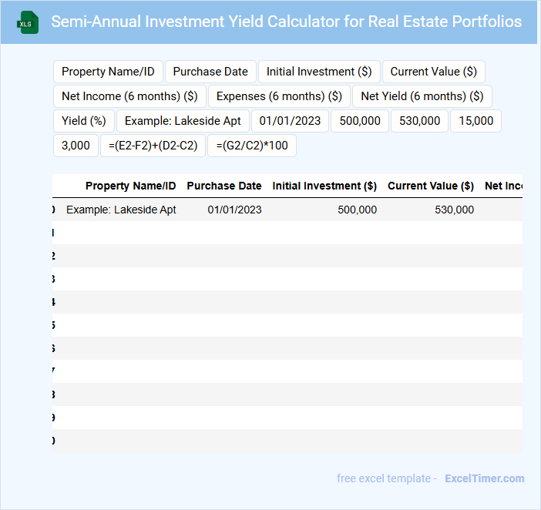
Task: Click the Current Value ($) column header
Action: click(x=430, y=186)
